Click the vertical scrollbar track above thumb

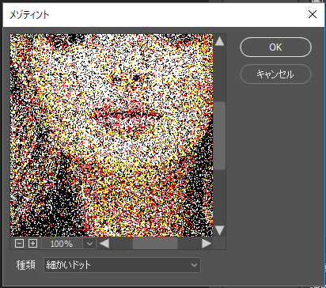[219, 74]
